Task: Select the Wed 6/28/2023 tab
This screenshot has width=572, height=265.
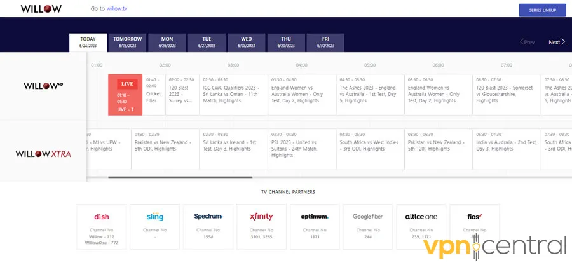Action: tap(246, 43)
